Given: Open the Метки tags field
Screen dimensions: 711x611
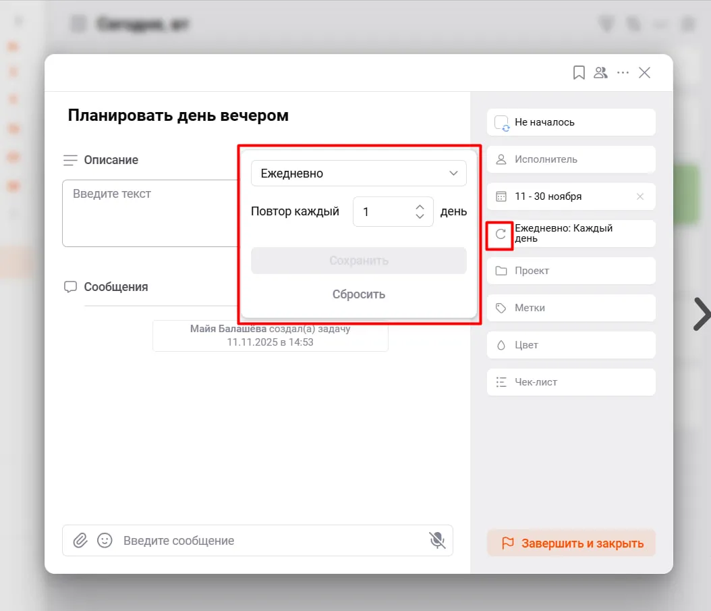Looking at the screenshot, I should click(571, 308).
